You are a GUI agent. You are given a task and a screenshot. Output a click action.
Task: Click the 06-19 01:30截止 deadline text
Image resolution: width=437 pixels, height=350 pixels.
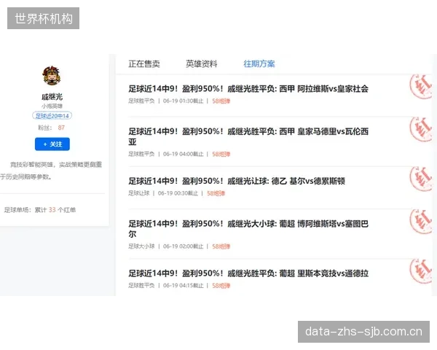[183, 101]
